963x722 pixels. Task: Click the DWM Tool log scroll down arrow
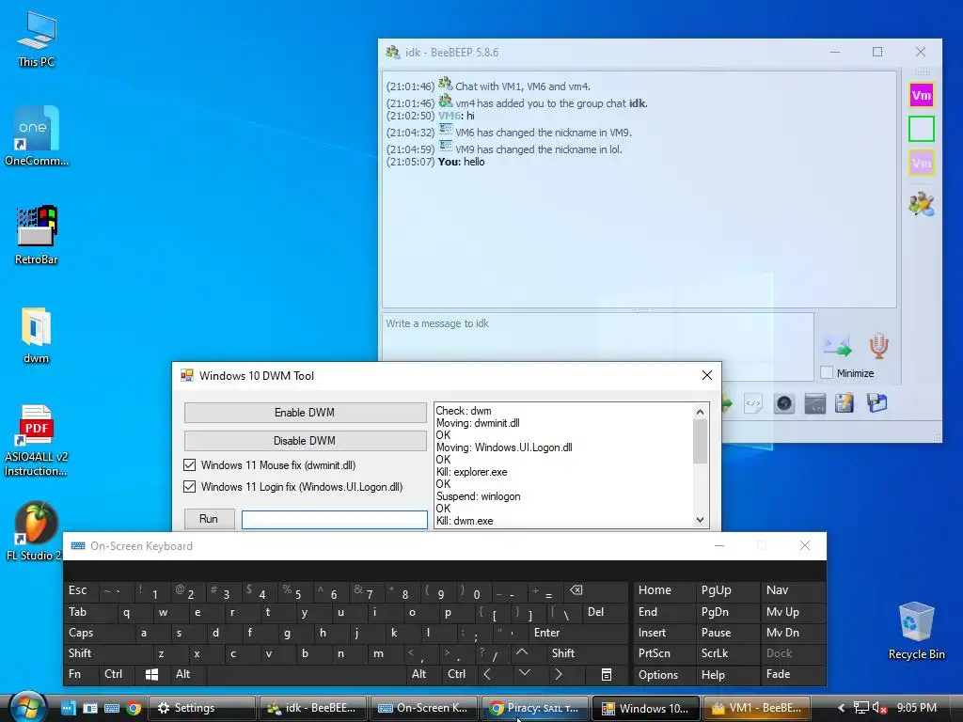click(700, 519)
